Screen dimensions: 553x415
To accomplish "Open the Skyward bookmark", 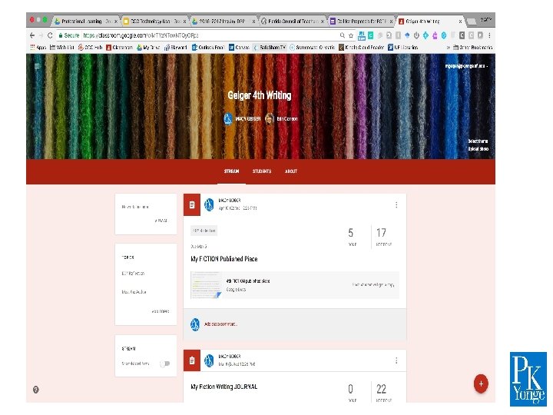I will click(x=176, y=48).
